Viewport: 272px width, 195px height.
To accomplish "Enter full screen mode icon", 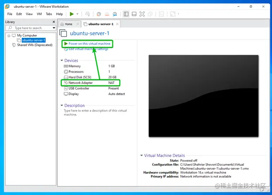I will (x=142, y=14).
